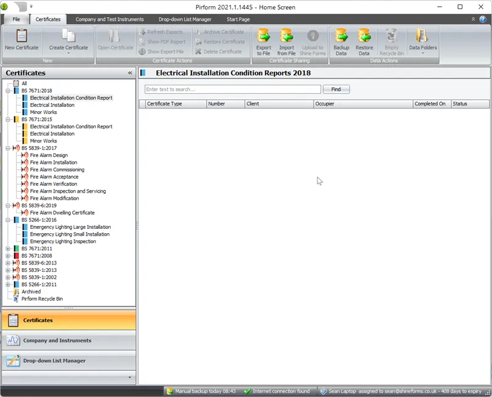The width and height of the screenshot is (492, 397).
Task: Collapse the BS 5266-1:2016 tree node
Action: pos(8,220)
